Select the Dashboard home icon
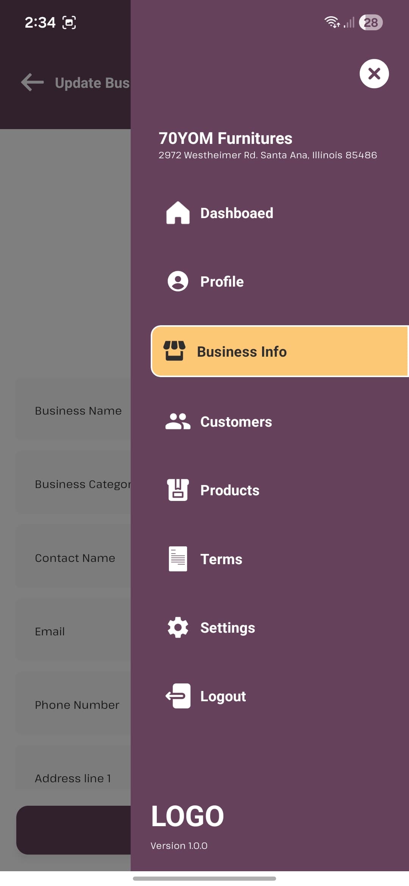Screen dimensions: 409x886 [x=177, y=213]
